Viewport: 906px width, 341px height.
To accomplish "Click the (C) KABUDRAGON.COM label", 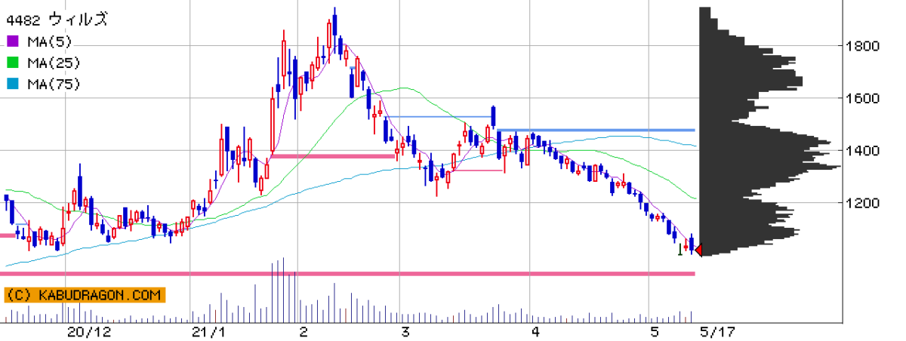I will (x=84, y=295).
